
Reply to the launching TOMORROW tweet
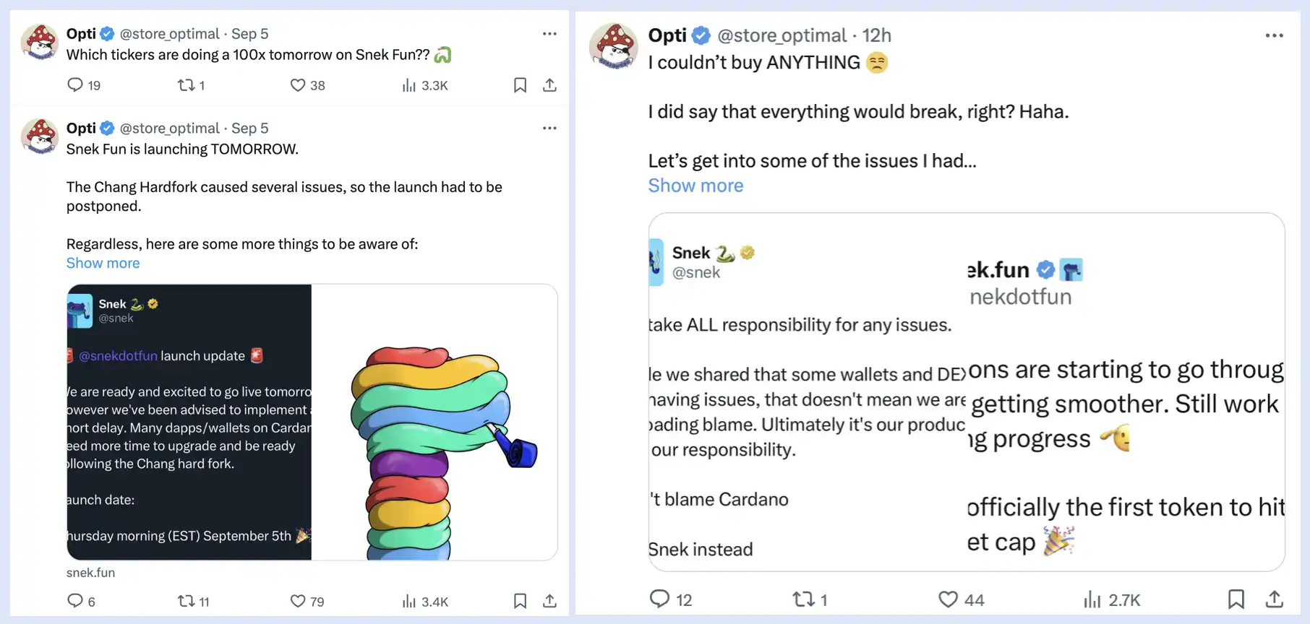(75, 601)
